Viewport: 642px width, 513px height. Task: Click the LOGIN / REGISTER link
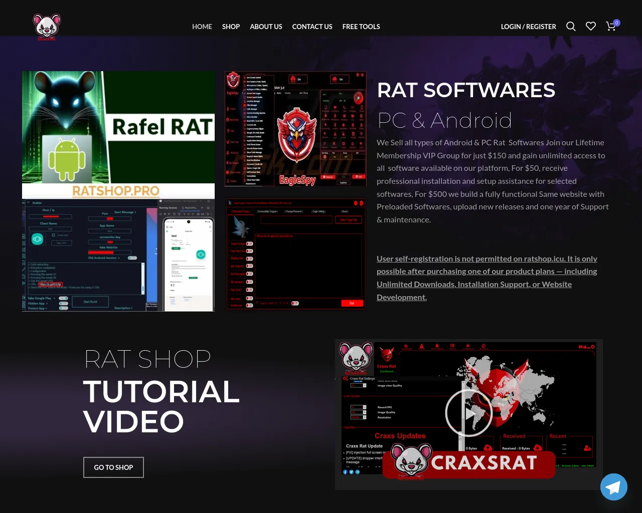pos(529,27)
